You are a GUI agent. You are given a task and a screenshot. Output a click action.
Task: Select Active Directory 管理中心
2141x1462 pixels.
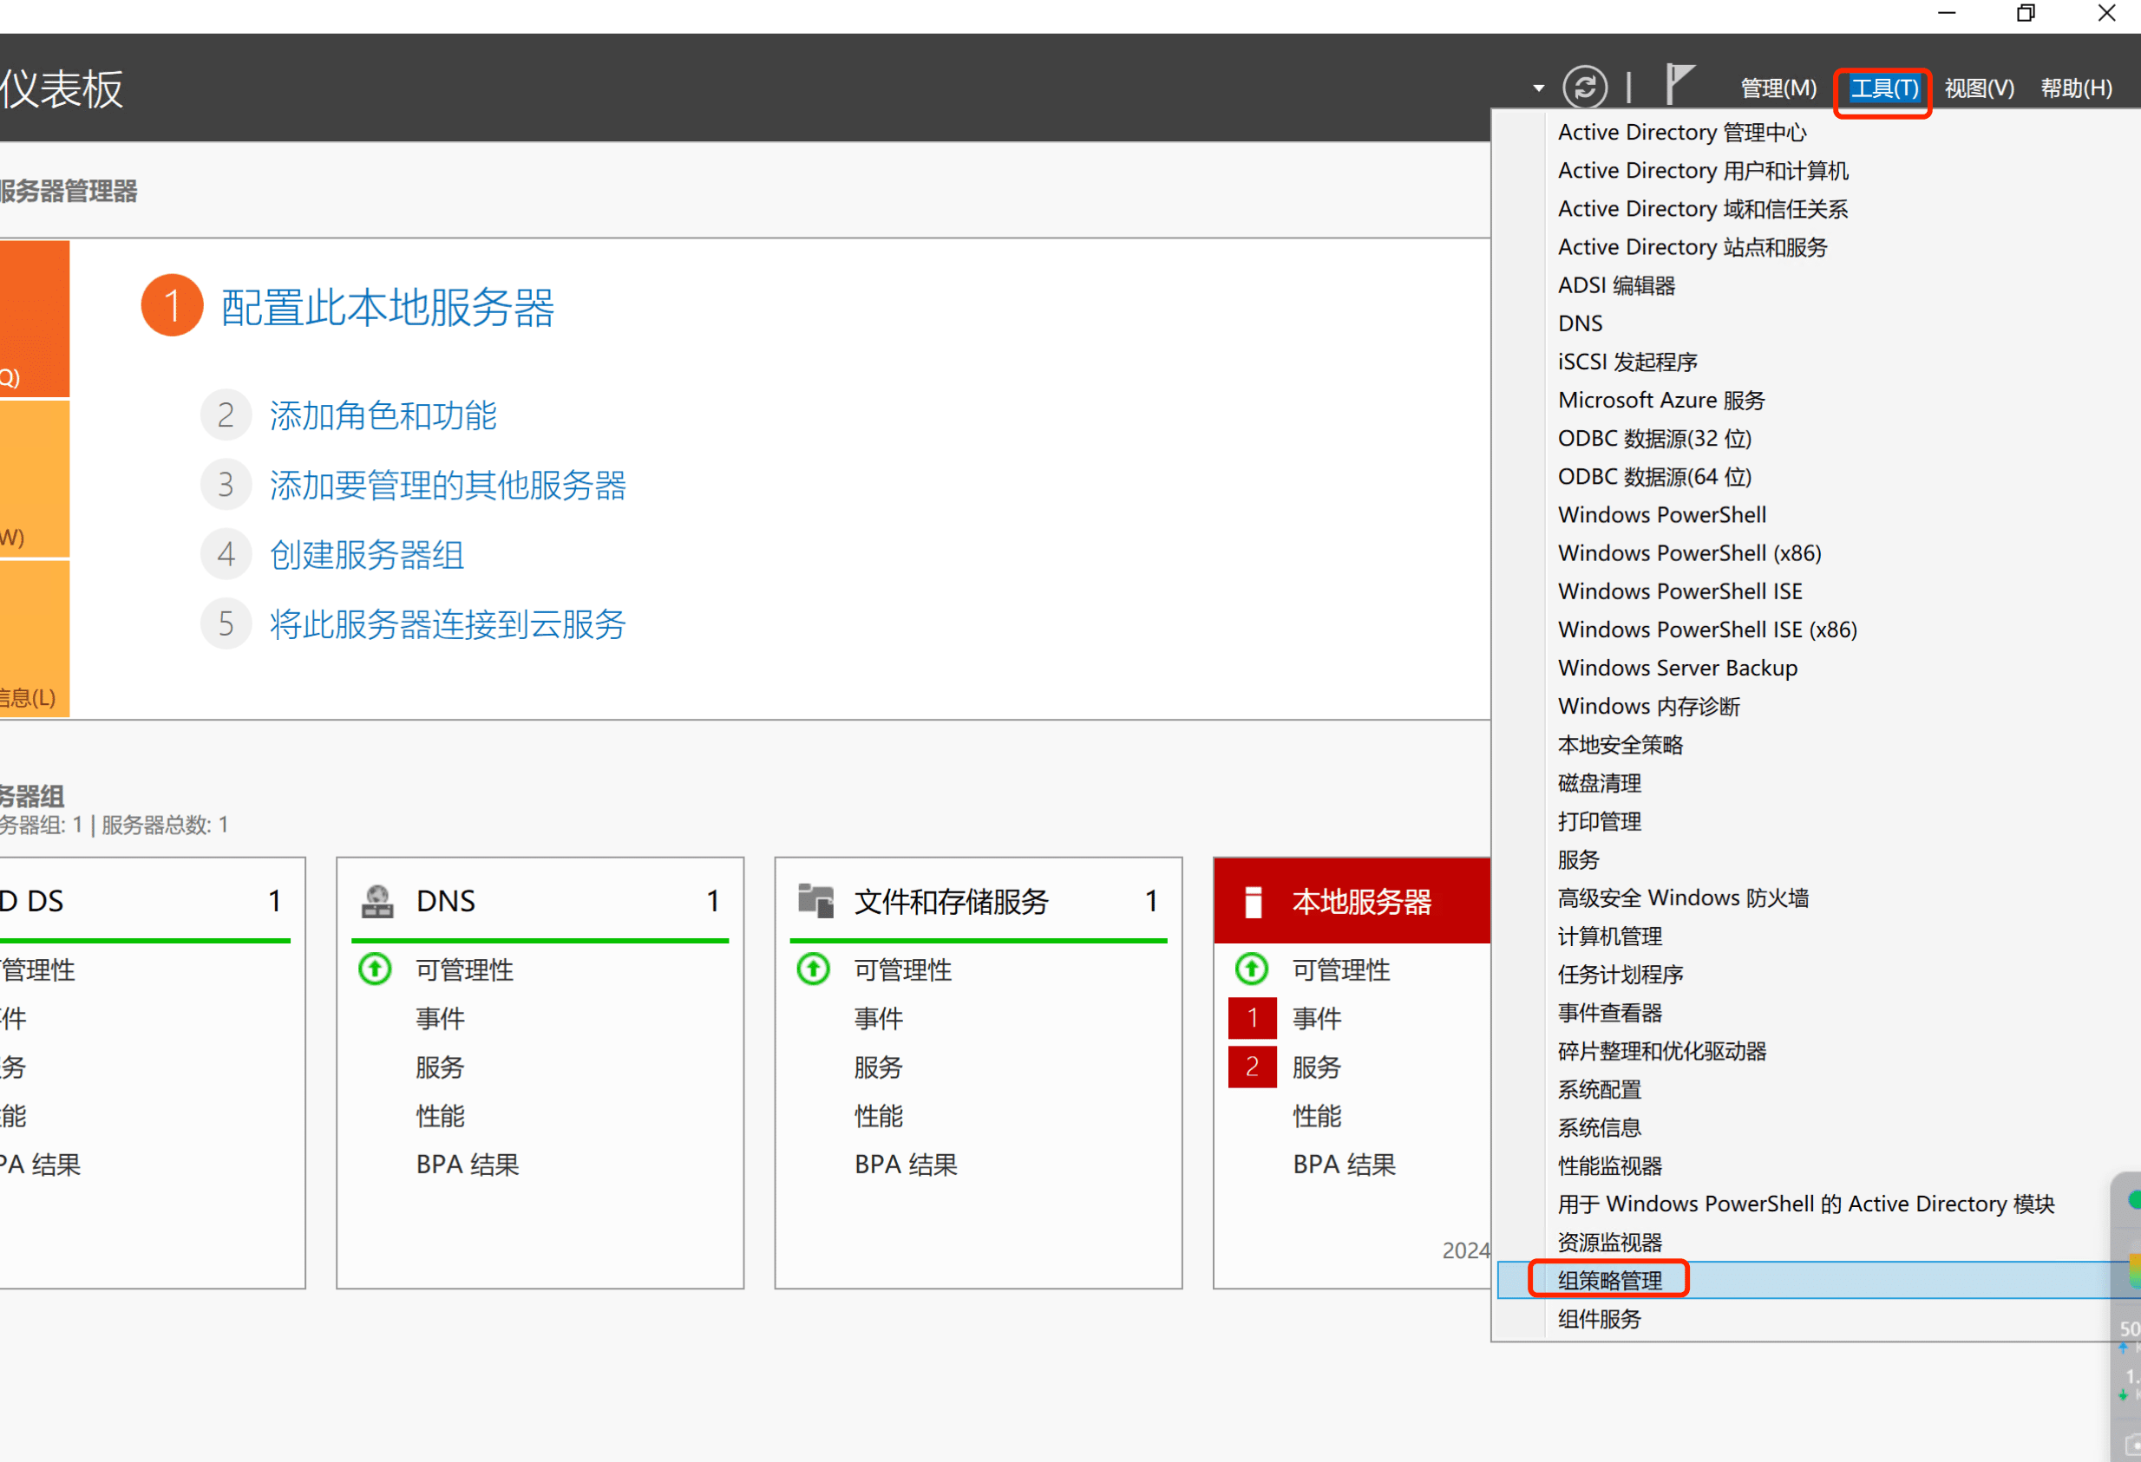click(1681, 133)
